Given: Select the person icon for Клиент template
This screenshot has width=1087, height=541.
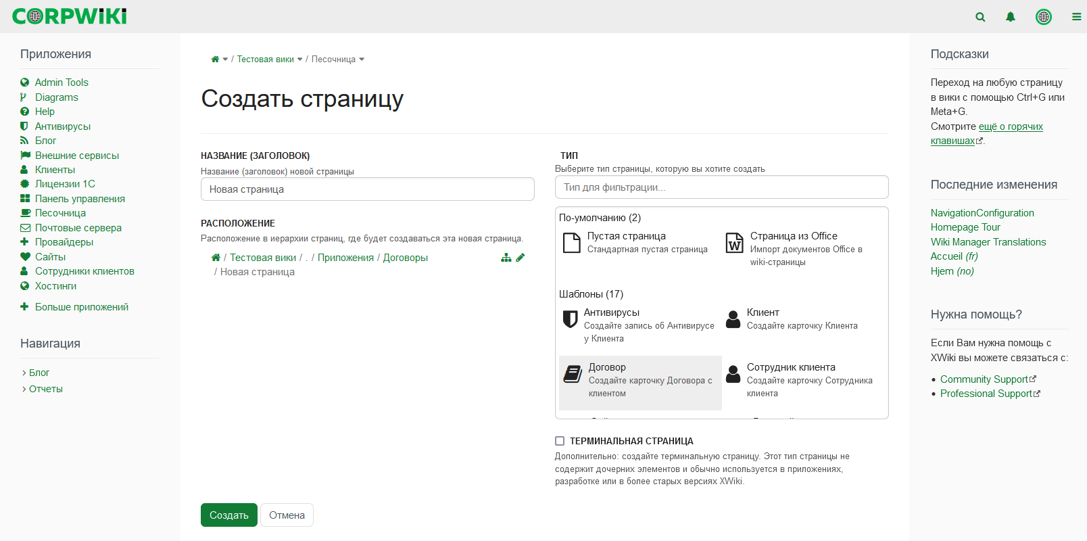Looking at the screenshot, I should click(x=733, y=319).
